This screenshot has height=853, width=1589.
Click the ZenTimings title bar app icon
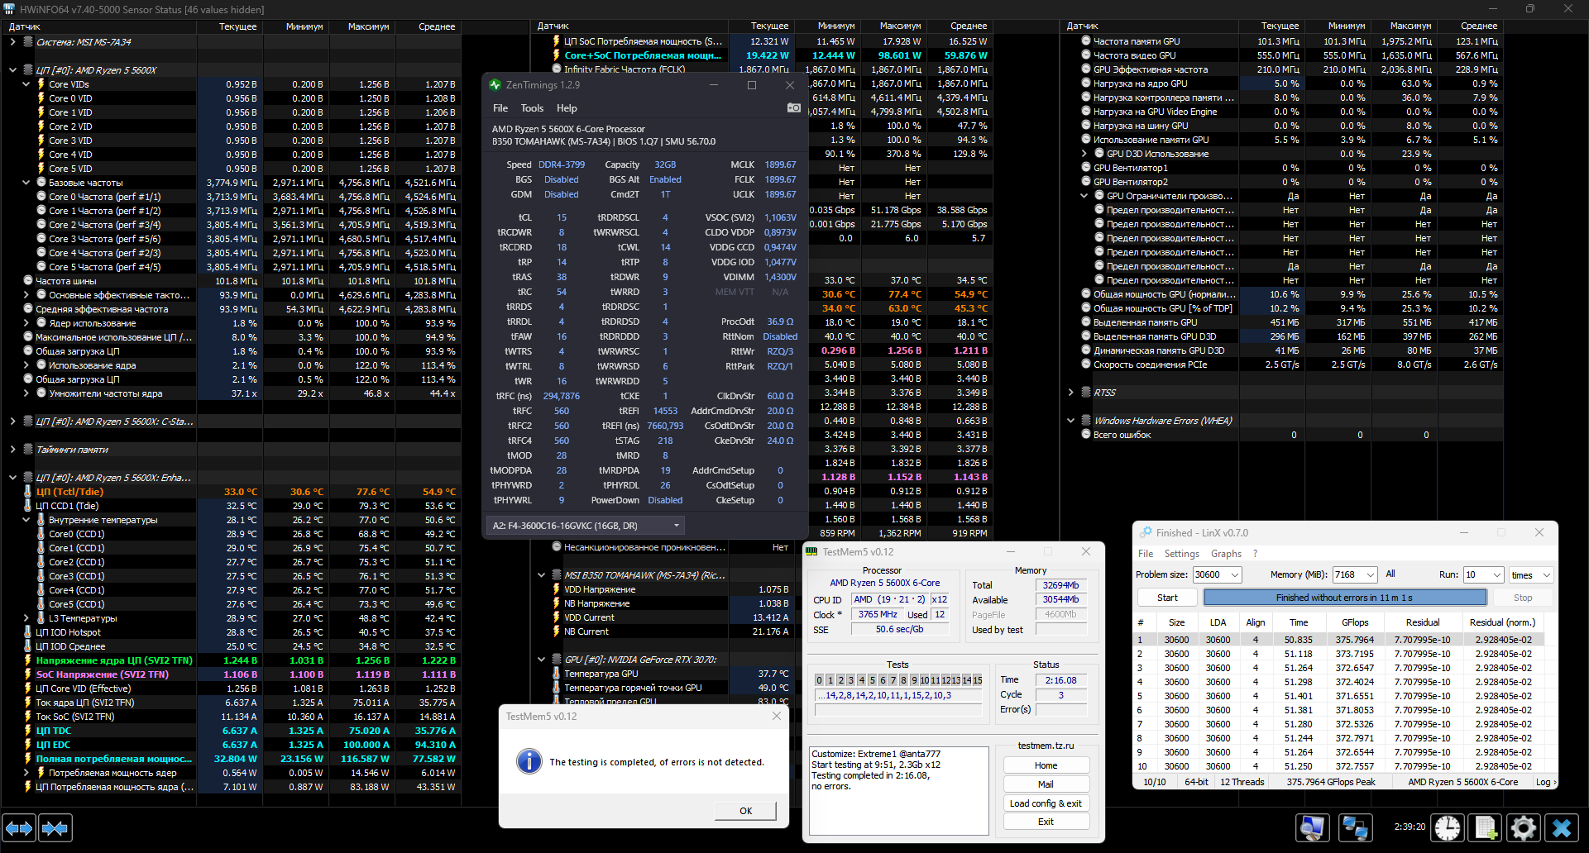coord(495,85)
